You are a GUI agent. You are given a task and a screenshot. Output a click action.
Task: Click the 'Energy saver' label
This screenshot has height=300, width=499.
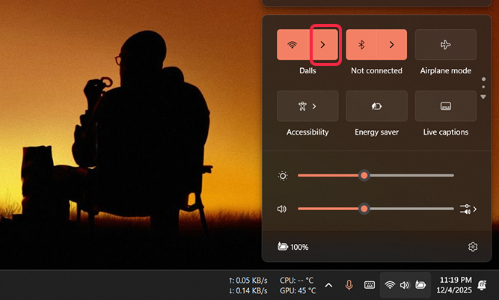[376, 132]
